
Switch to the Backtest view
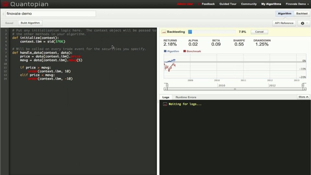[302, 14]
